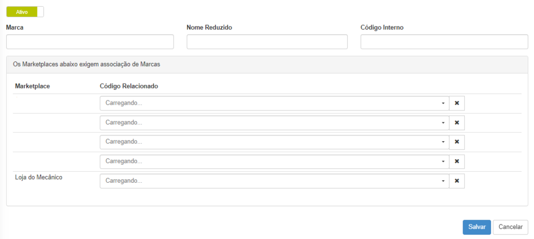534x239 pixels.
Task: Clear the second Código Relacionado row using X
Action: [457, 122]
